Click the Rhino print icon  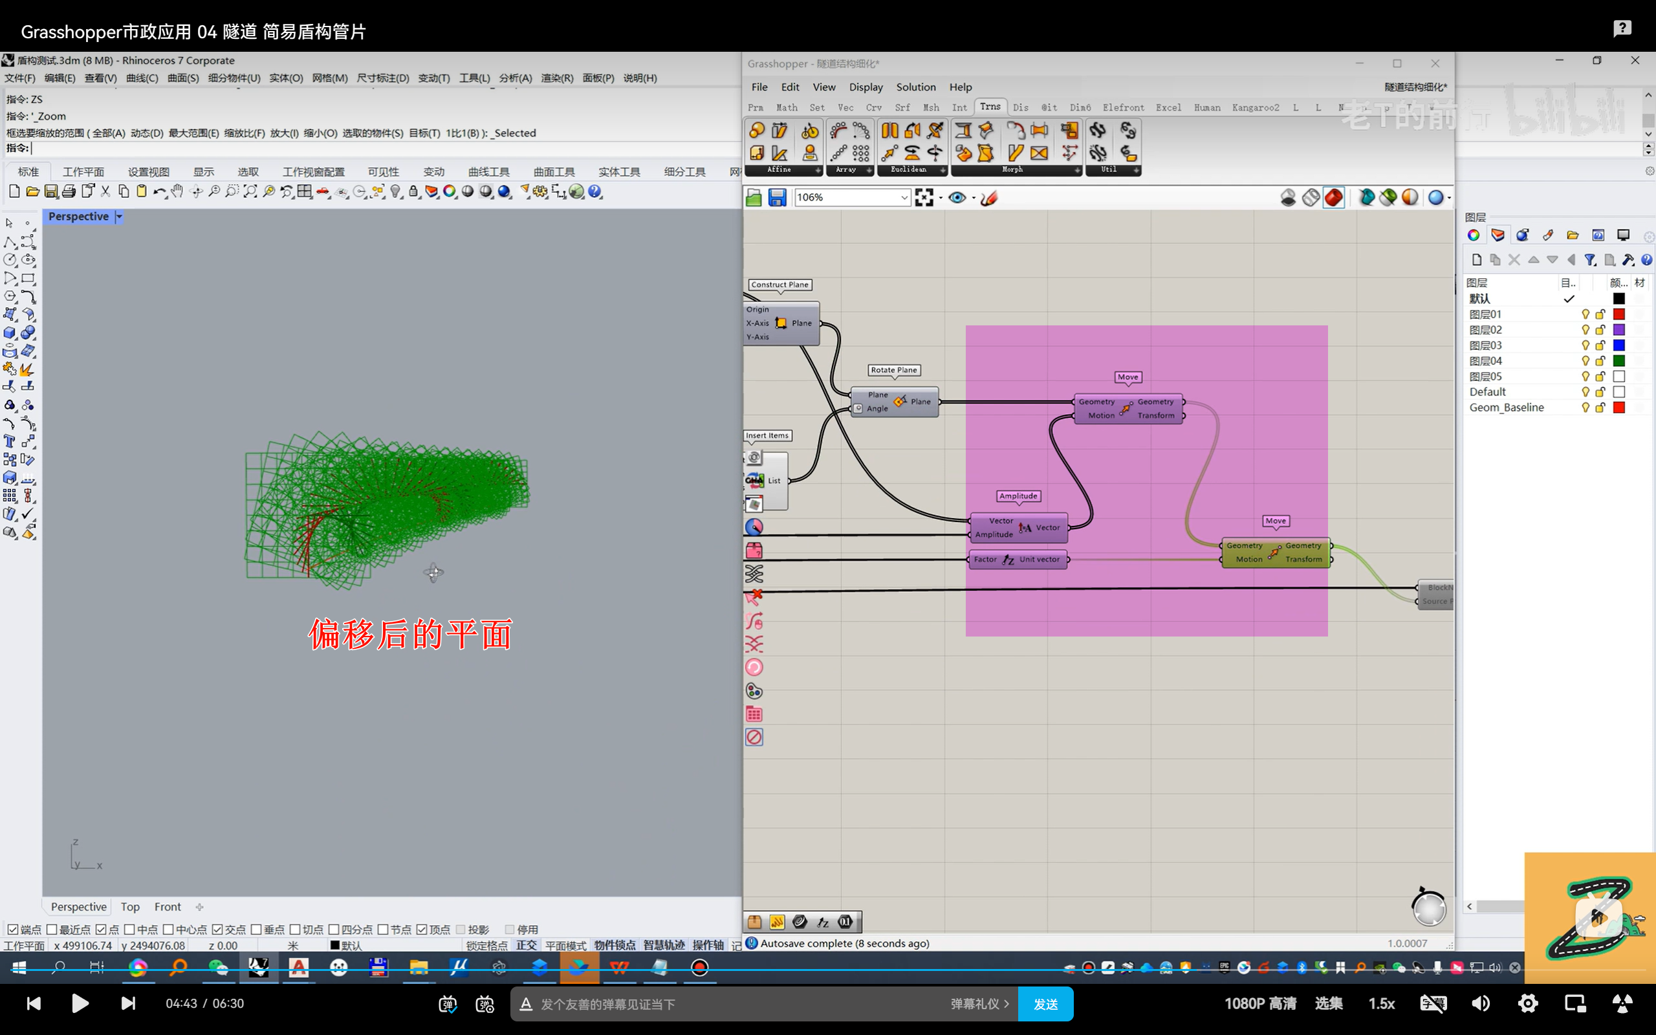coord(69,191)
